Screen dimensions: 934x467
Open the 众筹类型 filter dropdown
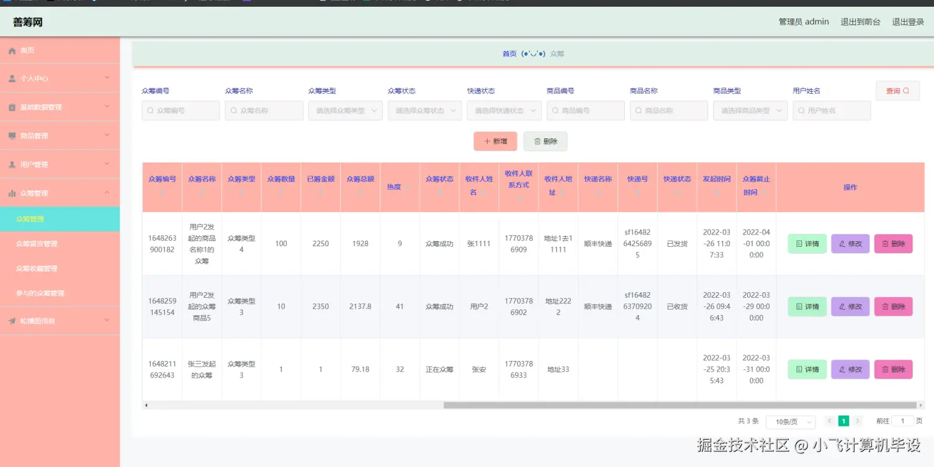pos(346,110)
